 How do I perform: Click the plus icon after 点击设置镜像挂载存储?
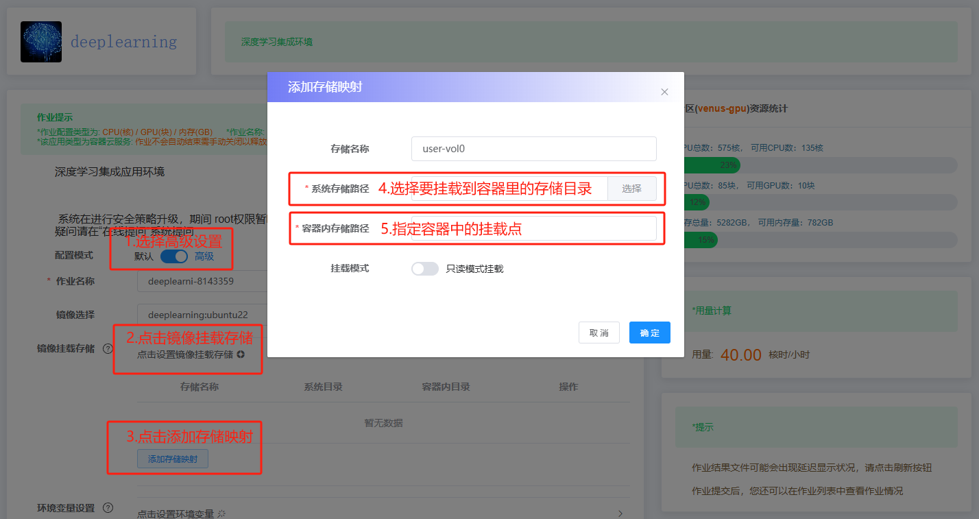[x=240, y=354]
